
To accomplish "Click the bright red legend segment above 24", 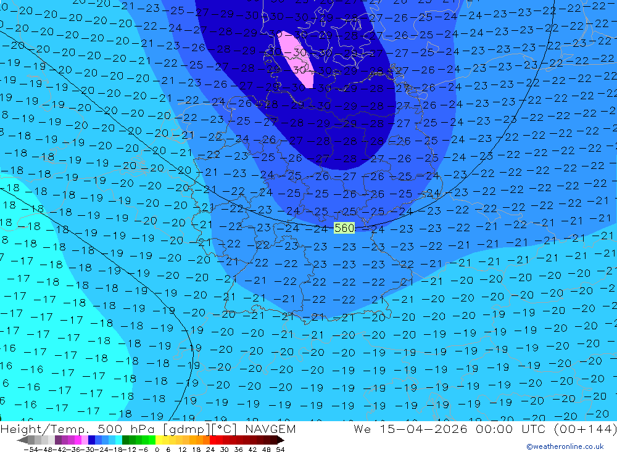I will [213, 440].
